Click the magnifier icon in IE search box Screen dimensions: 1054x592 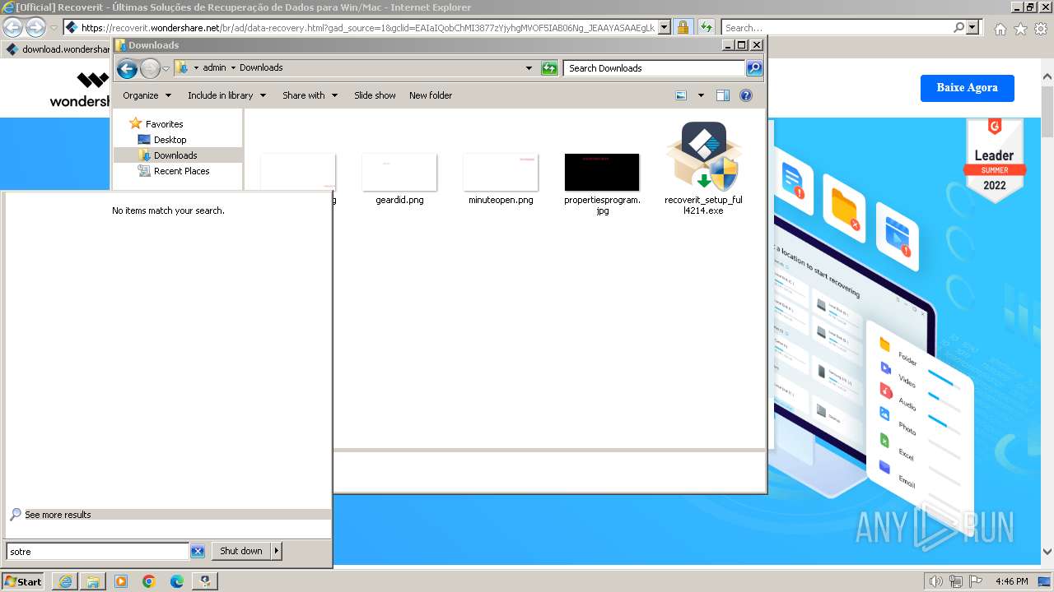(x=958, y=27)
